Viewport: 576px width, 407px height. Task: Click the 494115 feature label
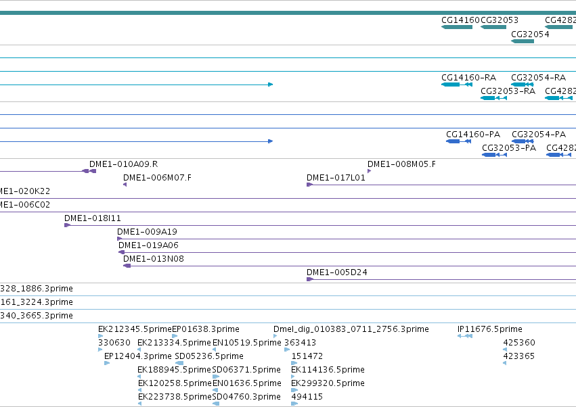click(x=307, y=397)
